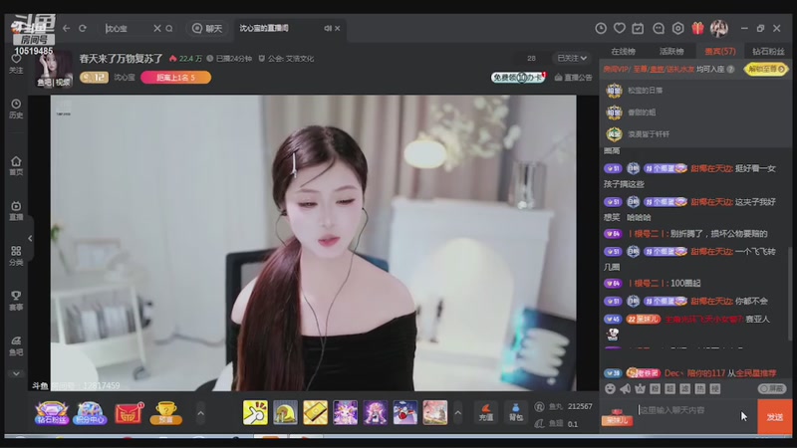Open the red gift box icon

click(x=698, y=29)
